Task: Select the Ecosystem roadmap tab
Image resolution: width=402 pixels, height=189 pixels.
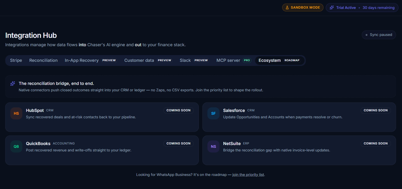Action: (280, 60)
